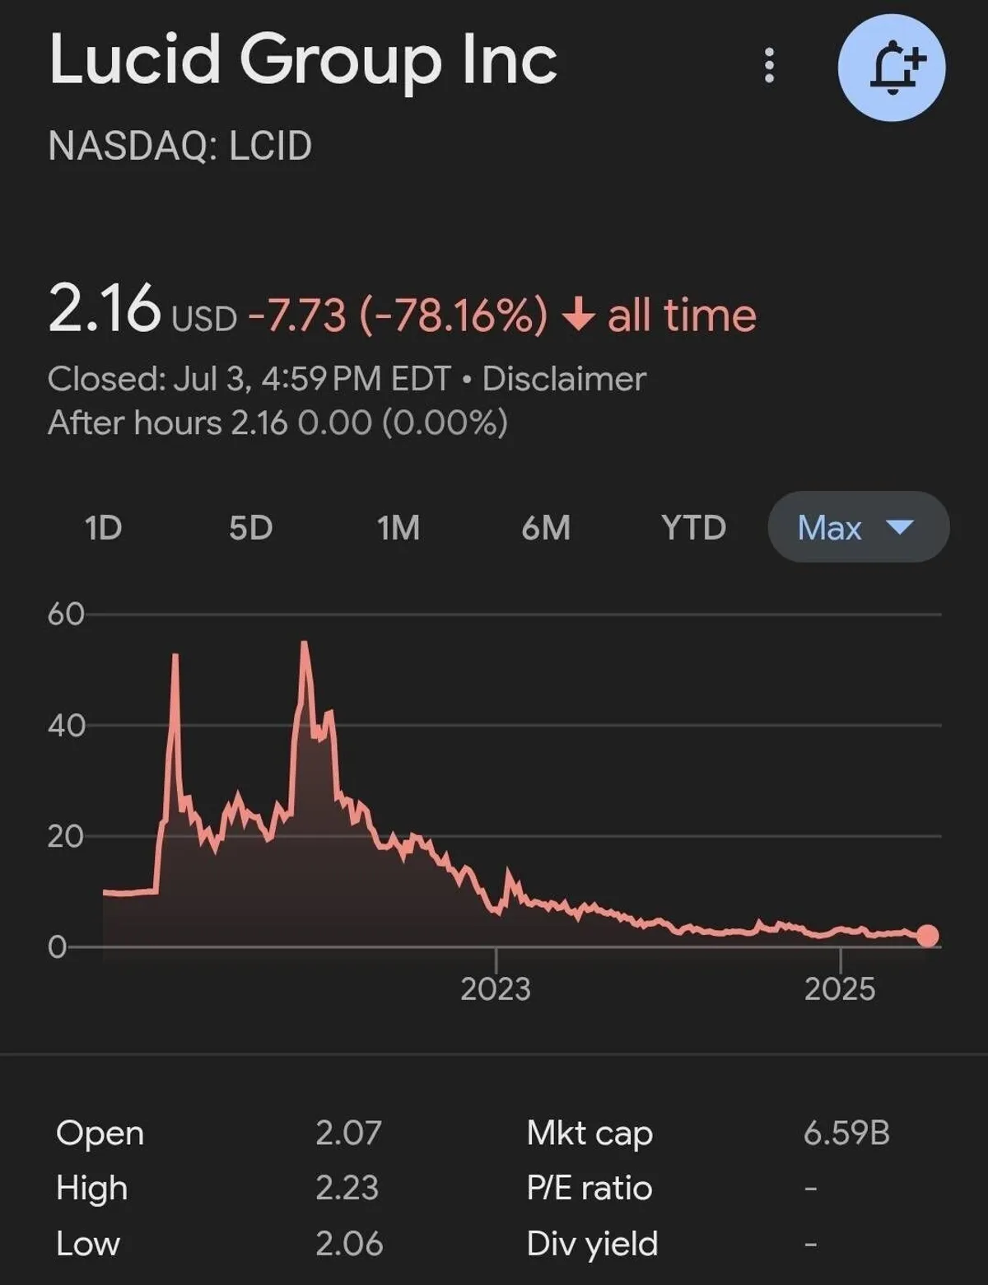Show the 1M chart range
The image size is (988, 1285).
pyautogui.click(x=398, y=527)
